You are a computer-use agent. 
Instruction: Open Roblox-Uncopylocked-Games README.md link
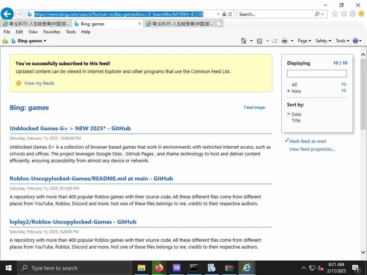91,178
